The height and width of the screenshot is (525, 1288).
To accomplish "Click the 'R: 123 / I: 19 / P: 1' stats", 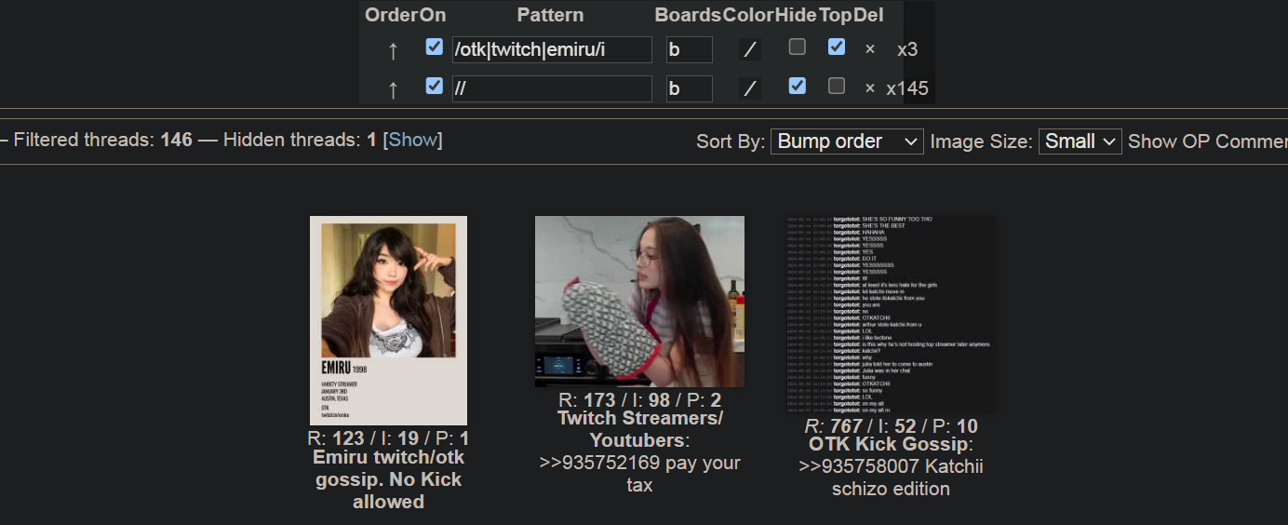I will coord(388,438).
